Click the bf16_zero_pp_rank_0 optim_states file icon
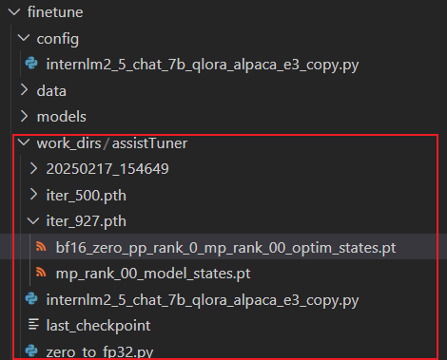Viewport: 447px width, 360px height. 41,247
